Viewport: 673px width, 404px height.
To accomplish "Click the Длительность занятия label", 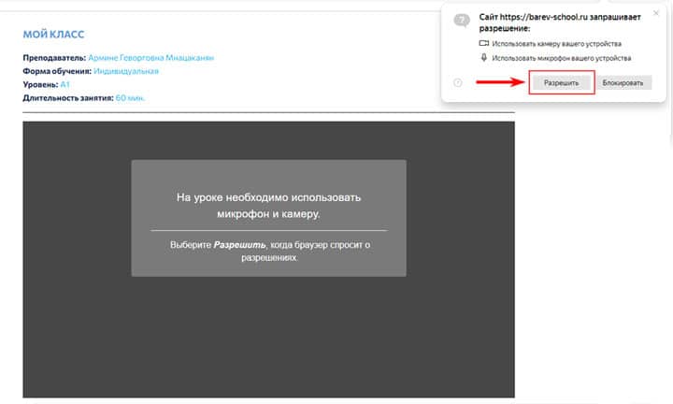I will [68, 98].
